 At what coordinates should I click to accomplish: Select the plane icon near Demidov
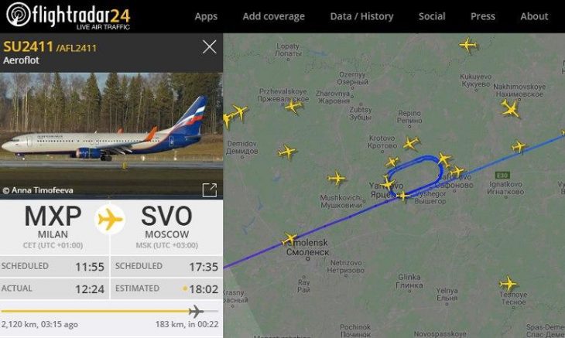click(x=287, y=152)
